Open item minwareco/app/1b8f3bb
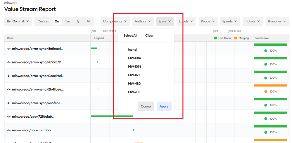The image size is (292, 143). tap(33, 130)
